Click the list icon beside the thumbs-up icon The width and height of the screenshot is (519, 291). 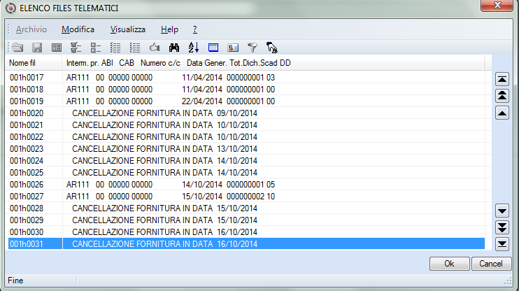click(135, 48)
